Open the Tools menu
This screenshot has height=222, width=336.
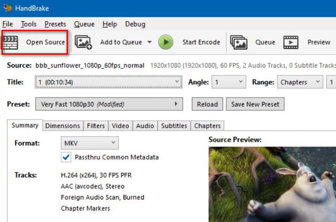[x=28, y=24]
